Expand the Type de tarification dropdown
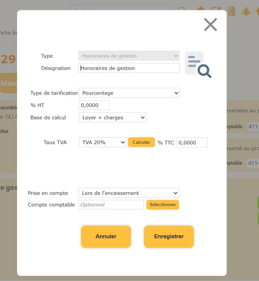The height and width of the screenshot is (281, 259). pyautogui.click(x=129, y=93)
